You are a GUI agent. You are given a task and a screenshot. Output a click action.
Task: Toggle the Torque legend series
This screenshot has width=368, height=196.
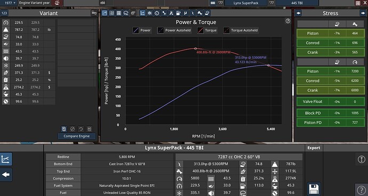point(207,30)
